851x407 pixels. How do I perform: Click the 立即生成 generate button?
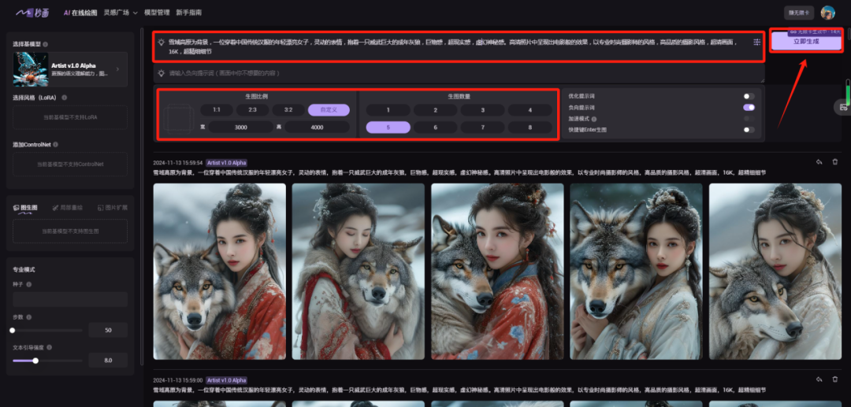806,41
